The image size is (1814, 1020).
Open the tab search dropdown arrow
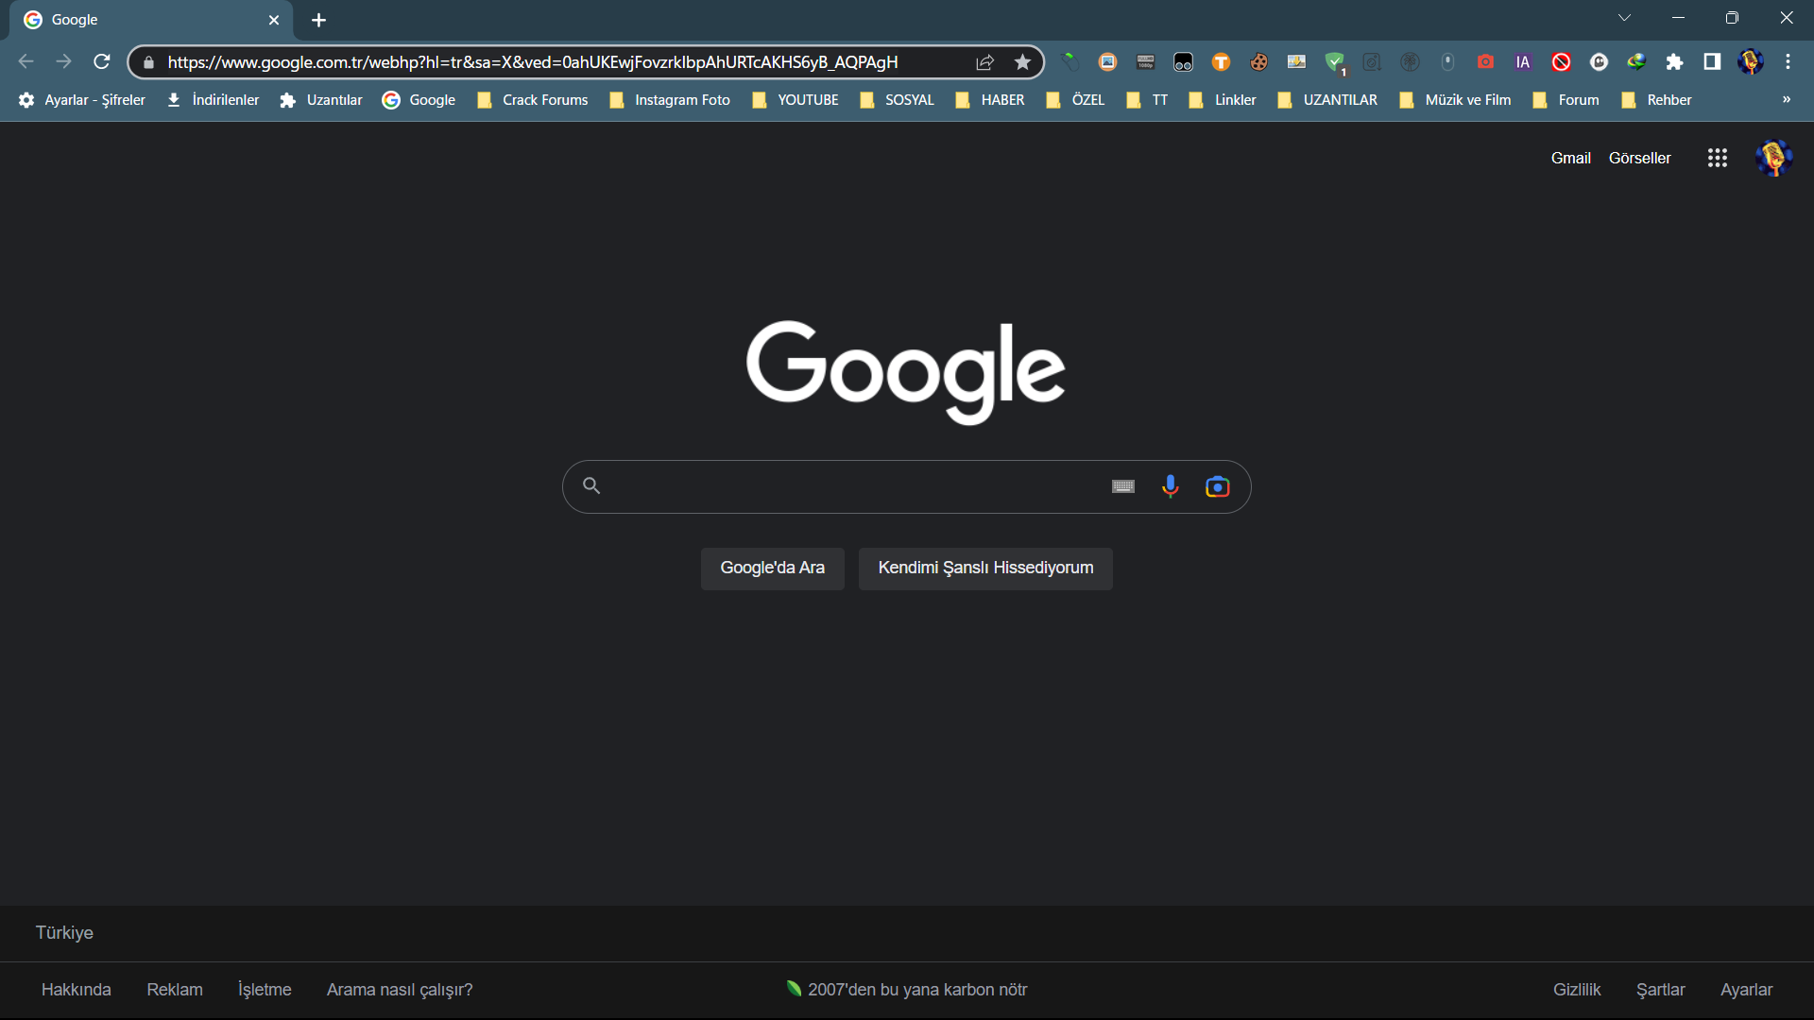[1624, 18]
